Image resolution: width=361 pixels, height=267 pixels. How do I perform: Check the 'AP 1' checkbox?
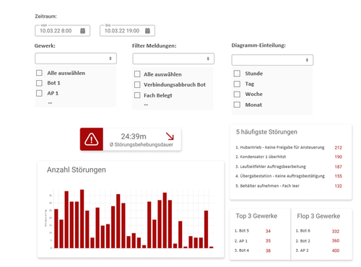point(39,93)
